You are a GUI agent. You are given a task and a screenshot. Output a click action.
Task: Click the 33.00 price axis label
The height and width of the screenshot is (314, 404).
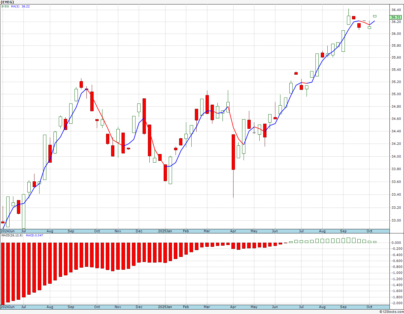tap(396, 220)
